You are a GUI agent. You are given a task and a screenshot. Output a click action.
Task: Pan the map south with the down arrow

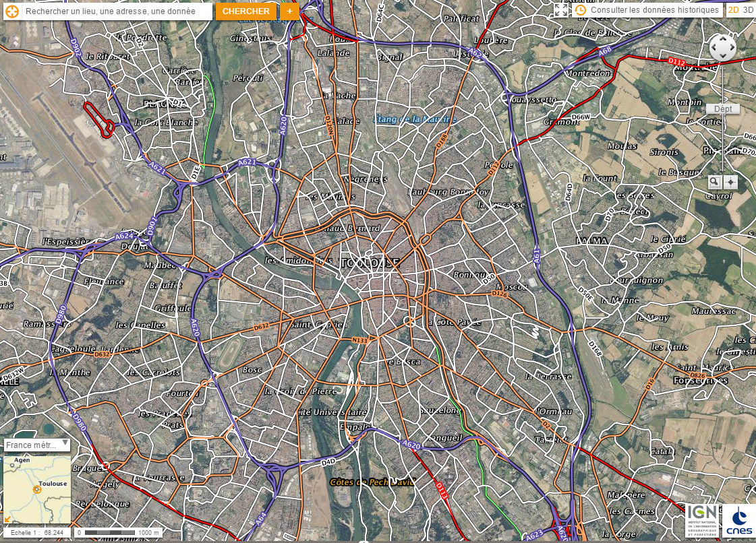[x=722, y=57]
